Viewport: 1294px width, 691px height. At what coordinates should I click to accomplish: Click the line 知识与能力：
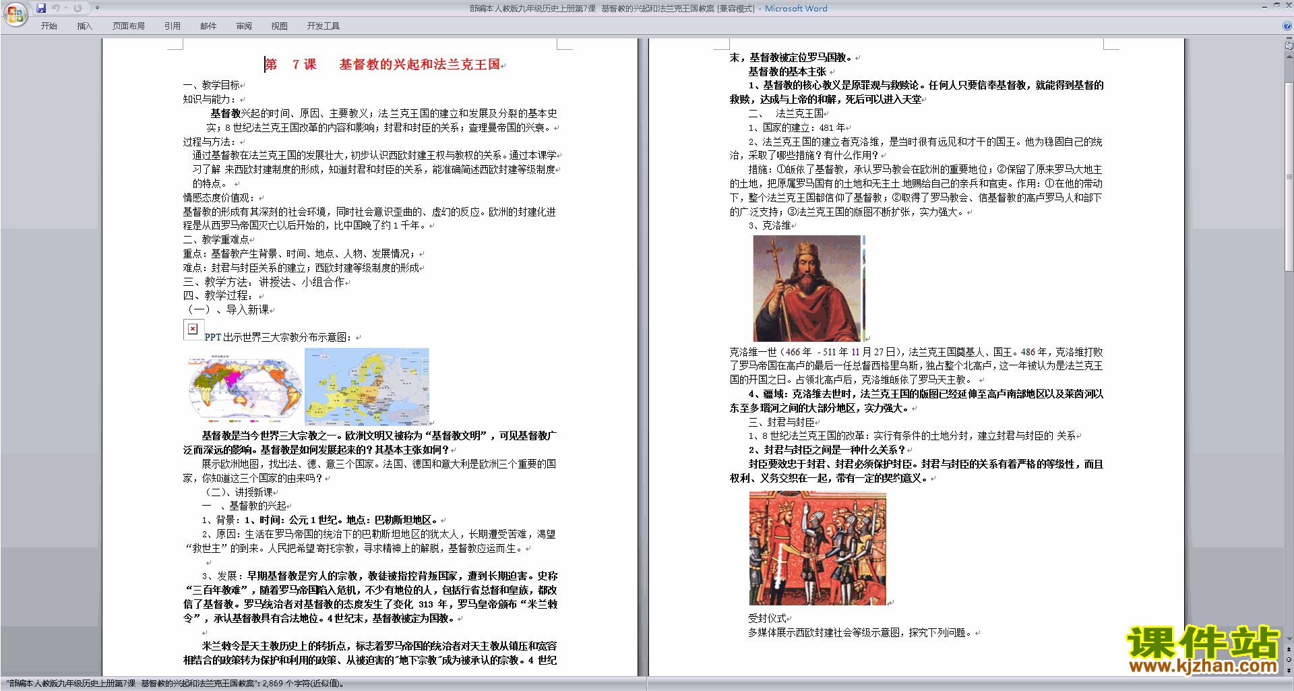[x=210, y=99]
